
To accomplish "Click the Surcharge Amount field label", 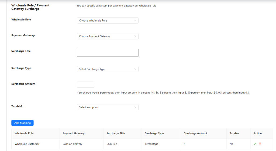I will 23,84.
